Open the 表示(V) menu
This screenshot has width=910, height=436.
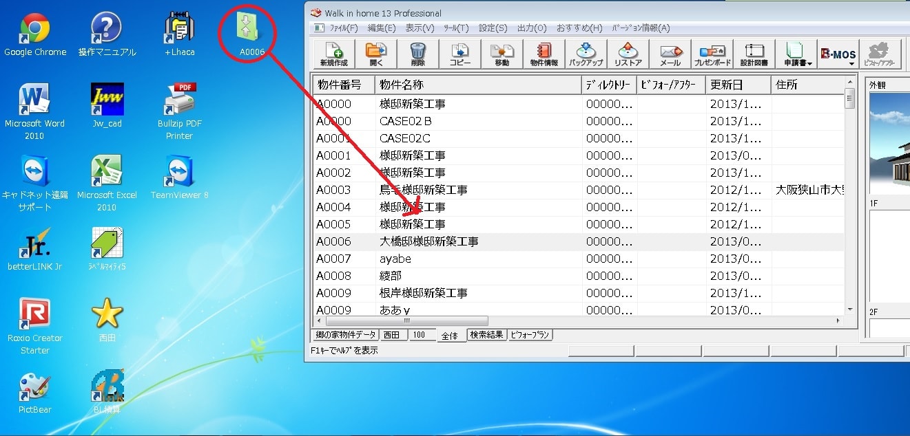tap(420, 28)
